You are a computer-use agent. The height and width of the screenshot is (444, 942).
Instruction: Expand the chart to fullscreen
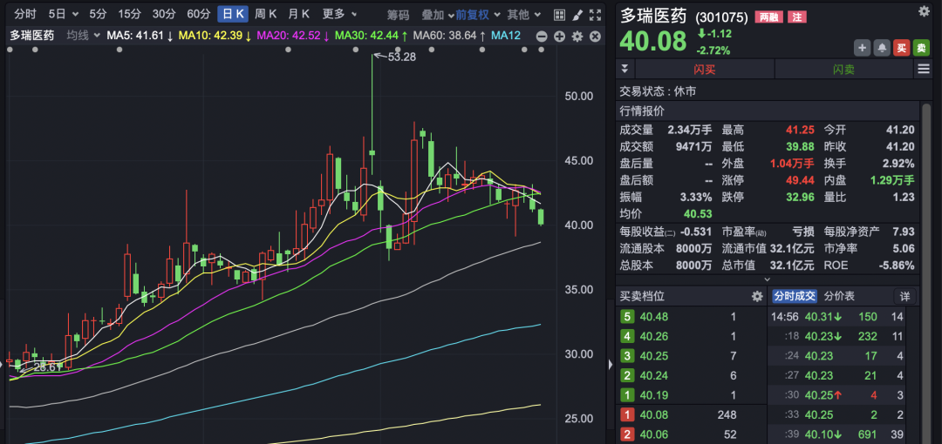click(595, 15)
